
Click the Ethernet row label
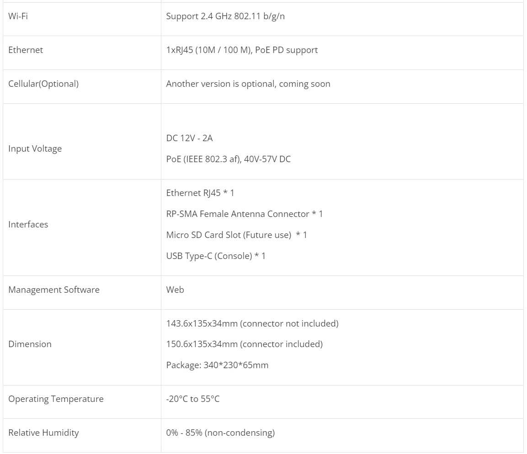point(26,50)
